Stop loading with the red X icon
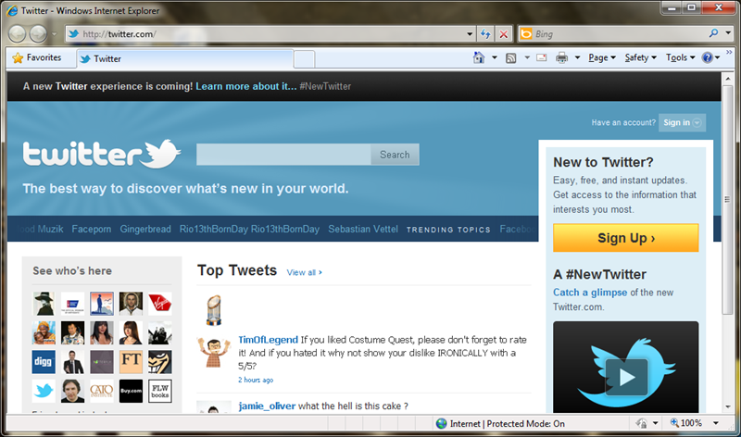Image resolution: width=741 pixels, height=437 pixels. point(504,34)
